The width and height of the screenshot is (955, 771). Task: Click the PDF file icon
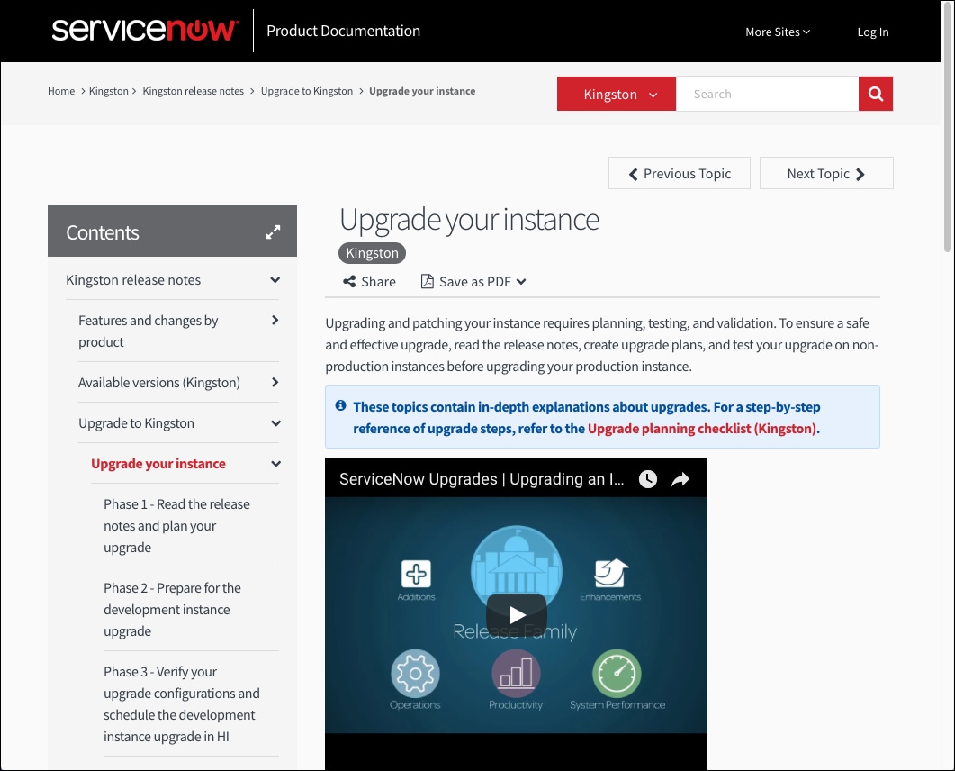428,282
